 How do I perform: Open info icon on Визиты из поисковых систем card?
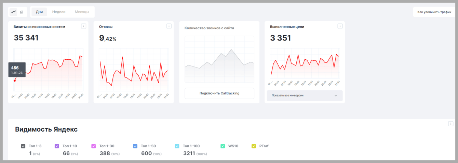(83, 26)
